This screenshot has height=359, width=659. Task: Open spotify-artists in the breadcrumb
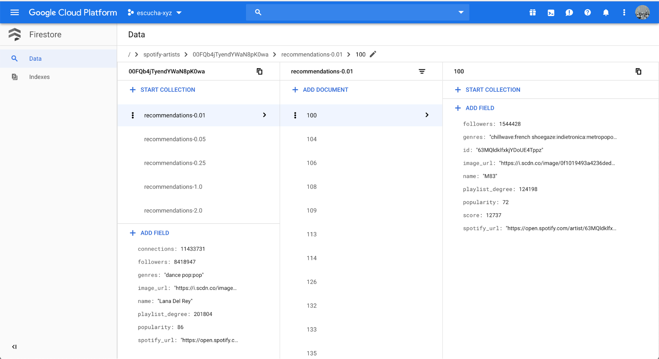[162, 54]
